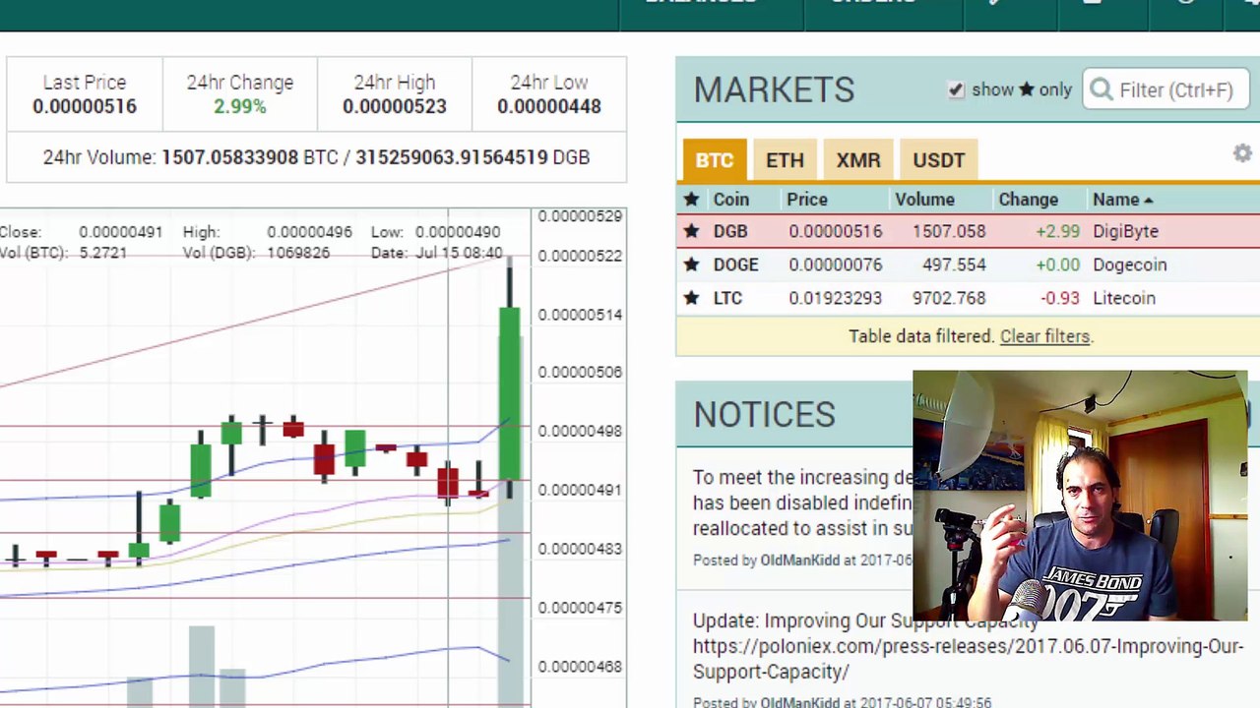The image size is (1260, 708).
Task: Sort markets by Name column
Action: tap(1122, 200)
